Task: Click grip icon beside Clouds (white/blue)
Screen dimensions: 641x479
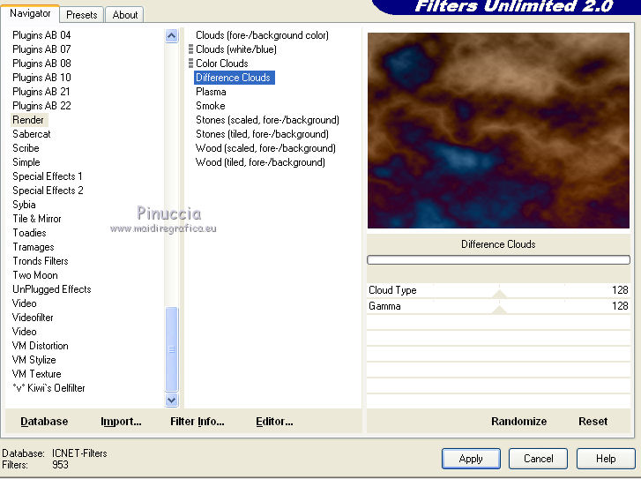Action: (x=190, y=49)
